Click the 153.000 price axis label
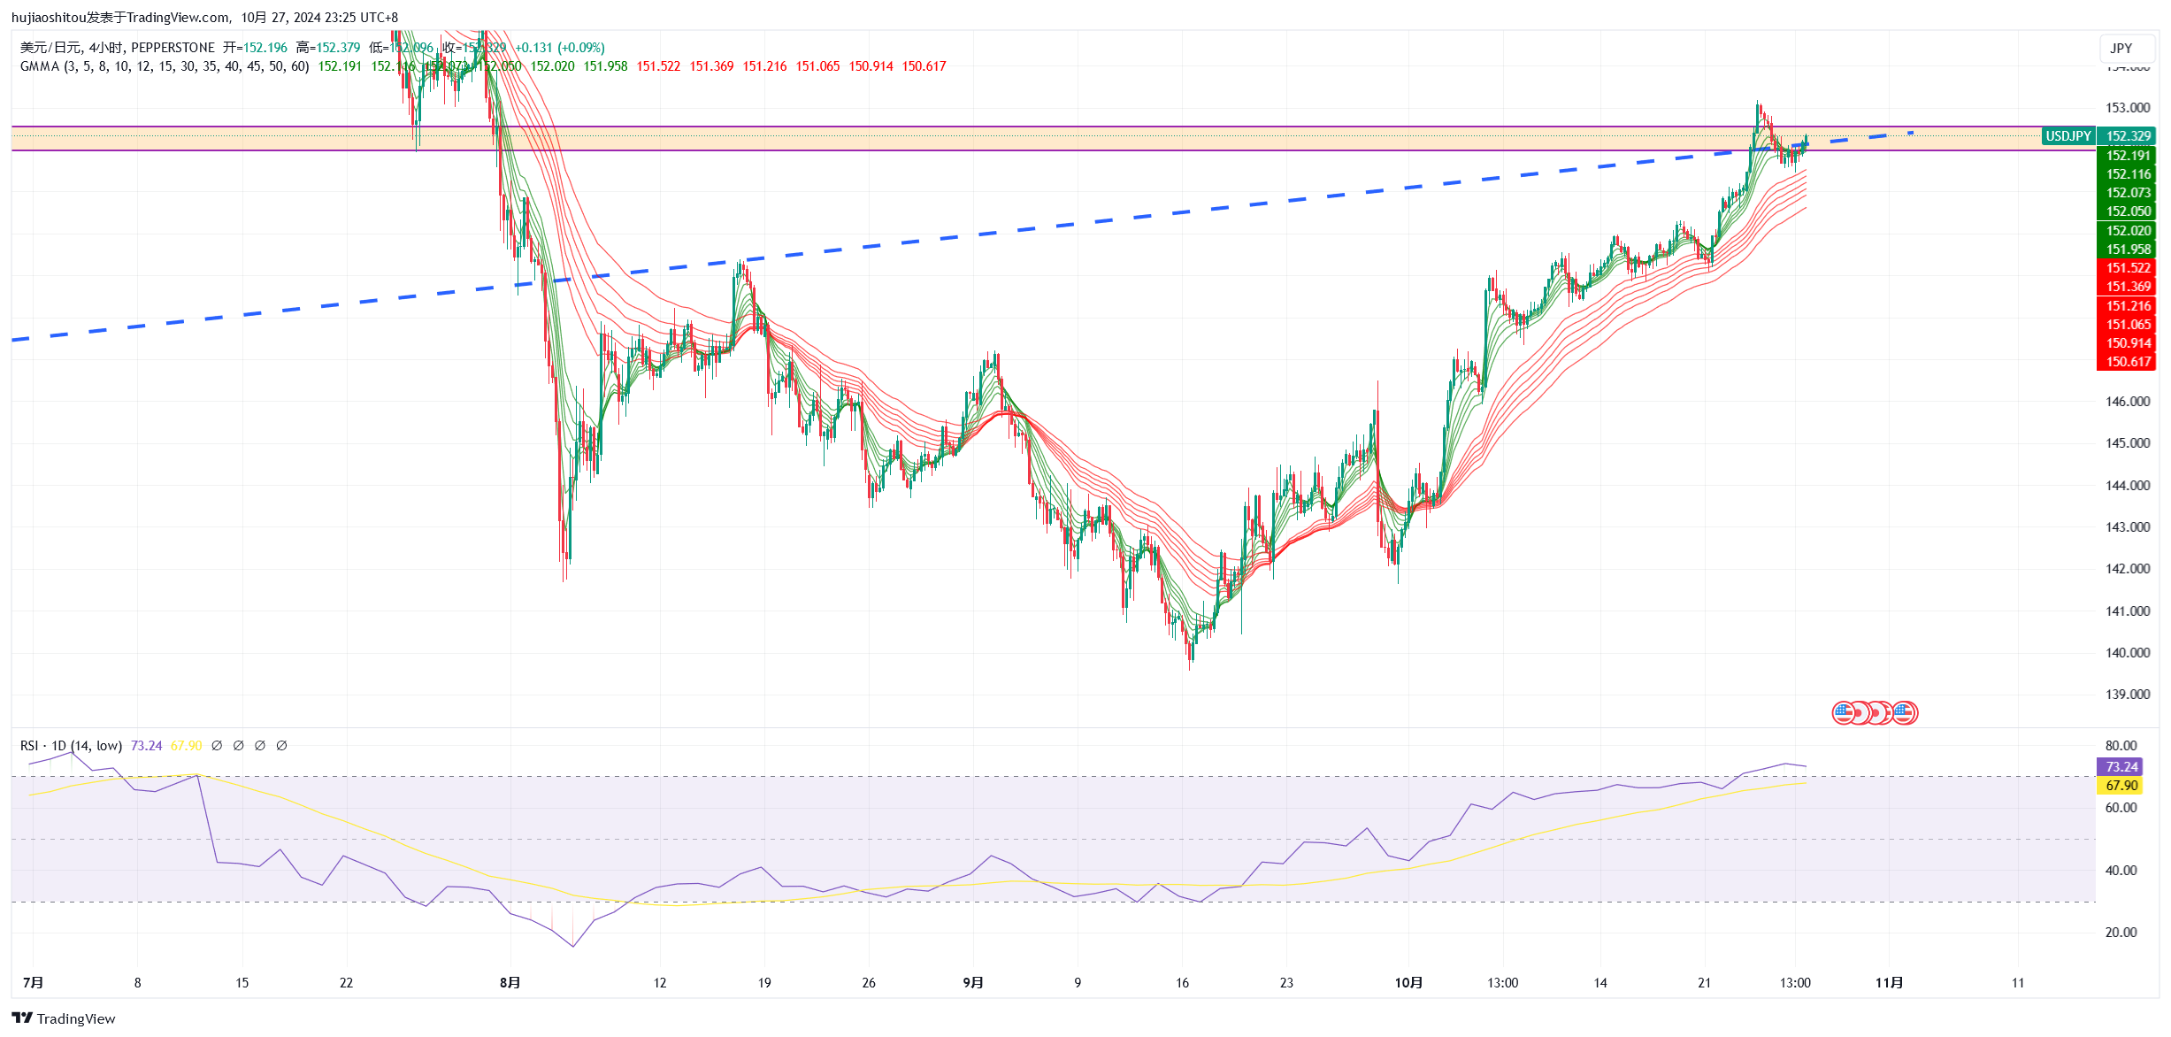Image resolution: width=2171 pixels, height=1037 pixels. coord(2127,108)
